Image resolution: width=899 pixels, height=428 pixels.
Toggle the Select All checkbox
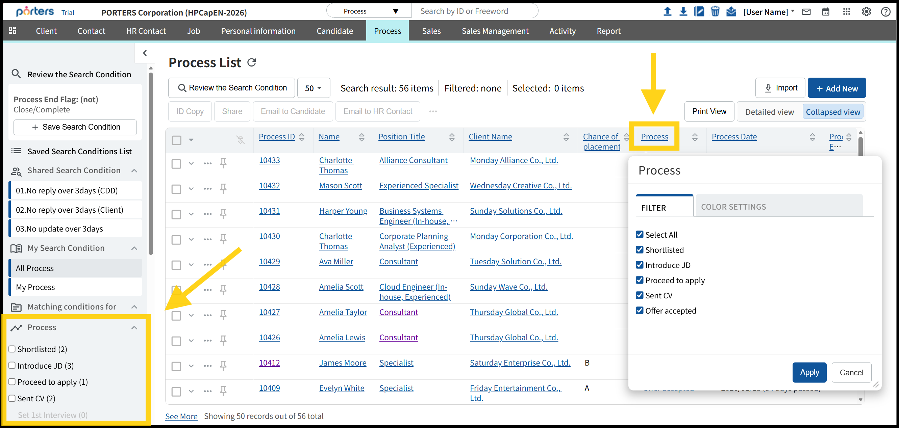(x=639, y=234)
